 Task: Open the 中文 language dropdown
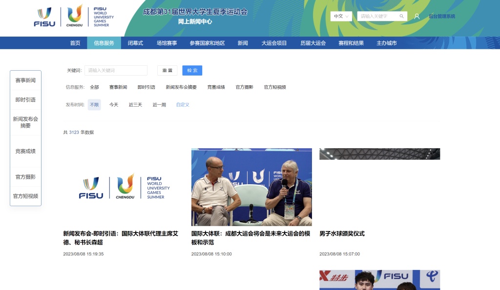pyautogui.click(x=341, y=16)
